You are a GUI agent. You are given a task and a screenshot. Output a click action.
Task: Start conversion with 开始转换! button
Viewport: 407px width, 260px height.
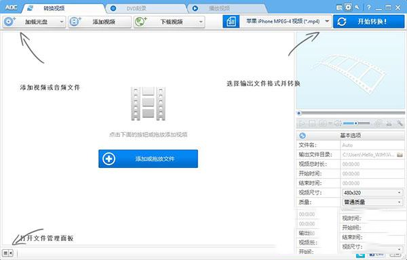(369, 22)
